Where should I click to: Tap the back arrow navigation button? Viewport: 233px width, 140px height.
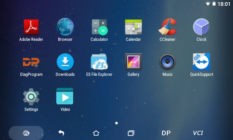61,133
